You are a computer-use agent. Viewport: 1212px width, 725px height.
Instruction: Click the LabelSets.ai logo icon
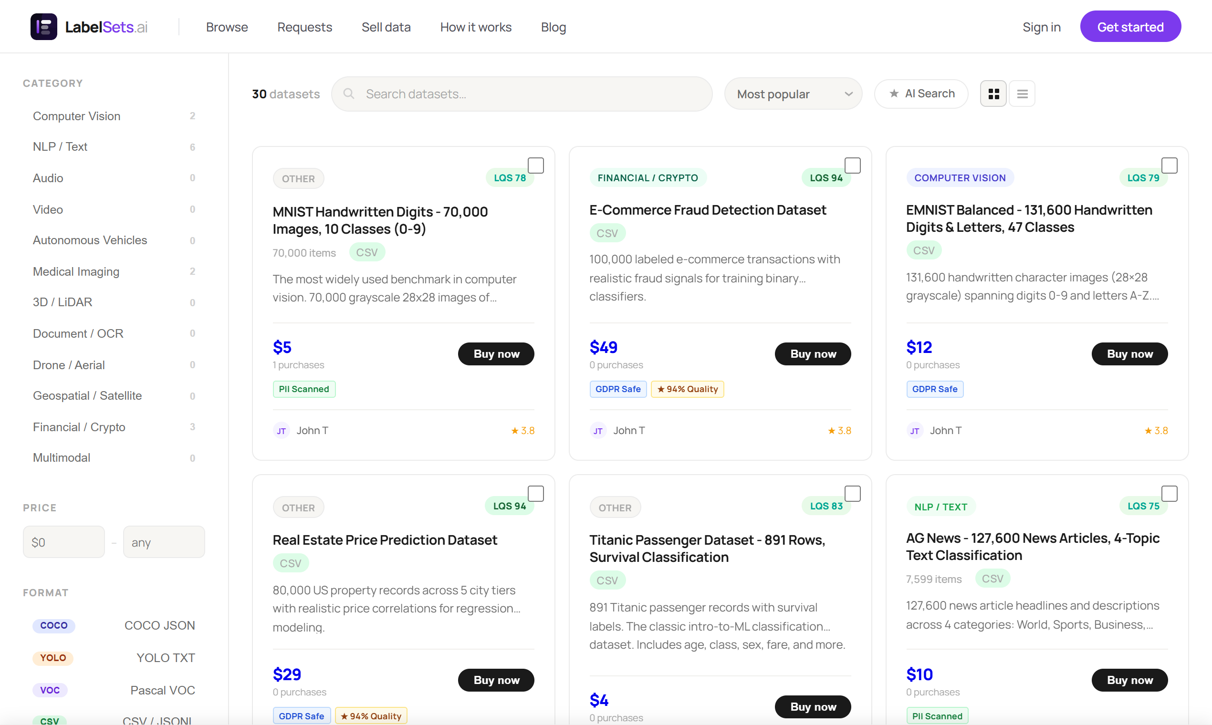[x=43, y=27]
